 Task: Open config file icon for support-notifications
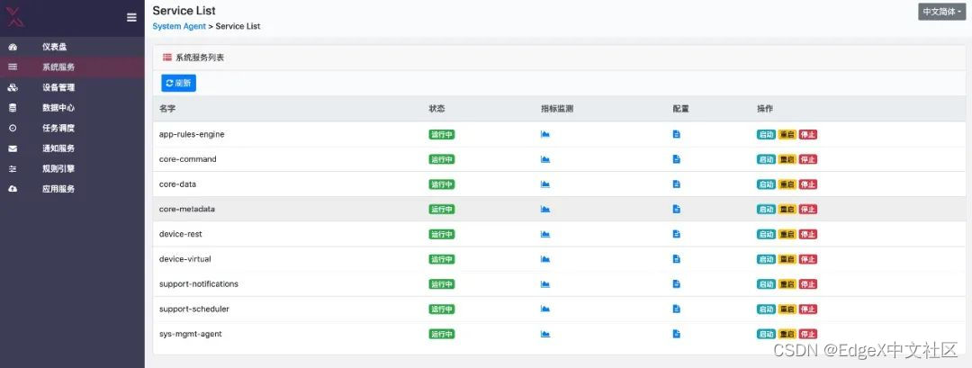[x=676, y=283]
